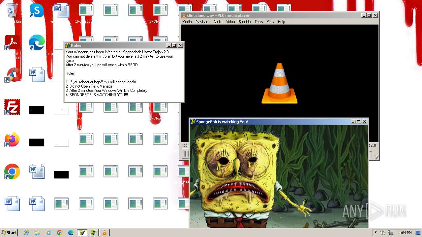Maximize the VLC media player window
The image size is (422, 237).
point(369,15)
